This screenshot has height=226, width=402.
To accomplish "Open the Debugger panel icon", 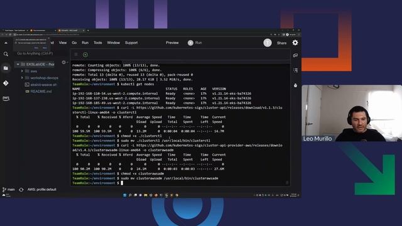I will [295, 85].
